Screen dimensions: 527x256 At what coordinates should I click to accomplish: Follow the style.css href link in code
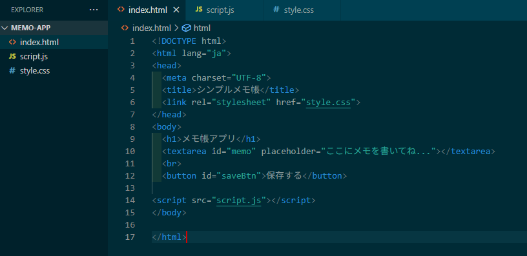(328, 103)
